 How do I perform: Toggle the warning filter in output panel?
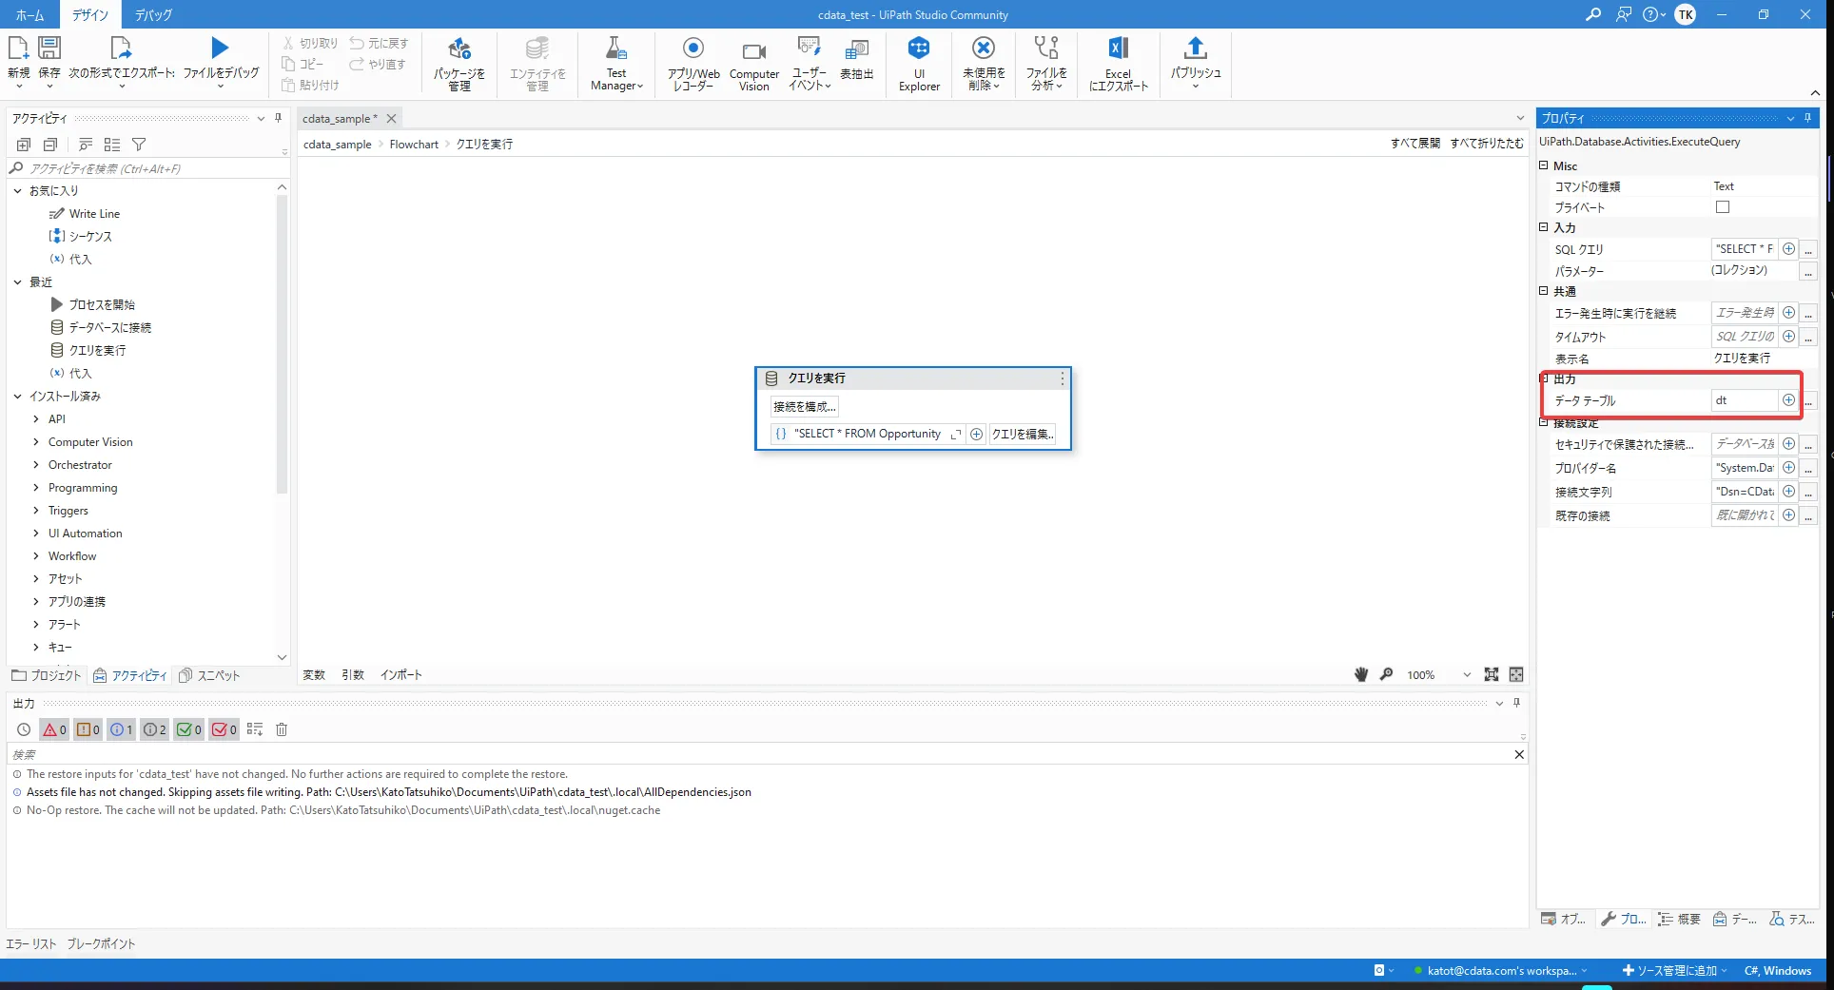pyautogui.click(x=87, y=728)
